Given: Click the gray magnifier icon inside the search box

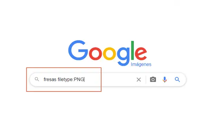Looking at the screenshot, I should coord(37,79).
